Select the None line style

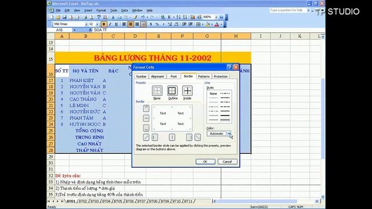click(213, 93)
